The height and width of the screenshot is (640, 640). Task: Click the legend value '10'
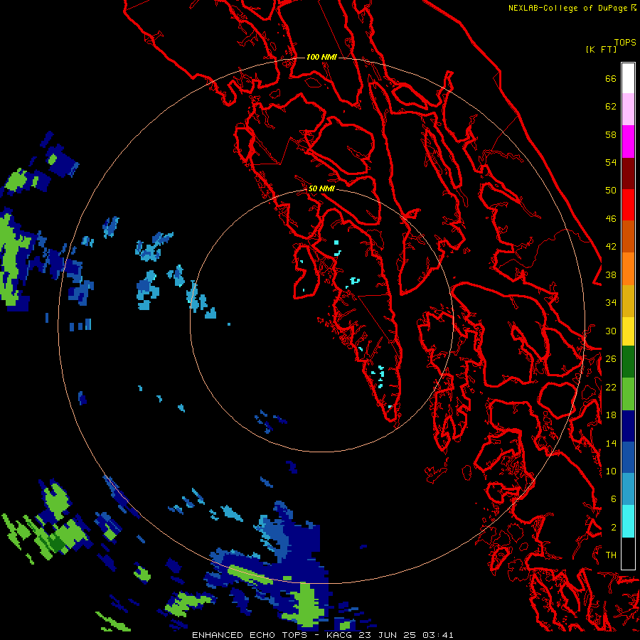point(611,471)
